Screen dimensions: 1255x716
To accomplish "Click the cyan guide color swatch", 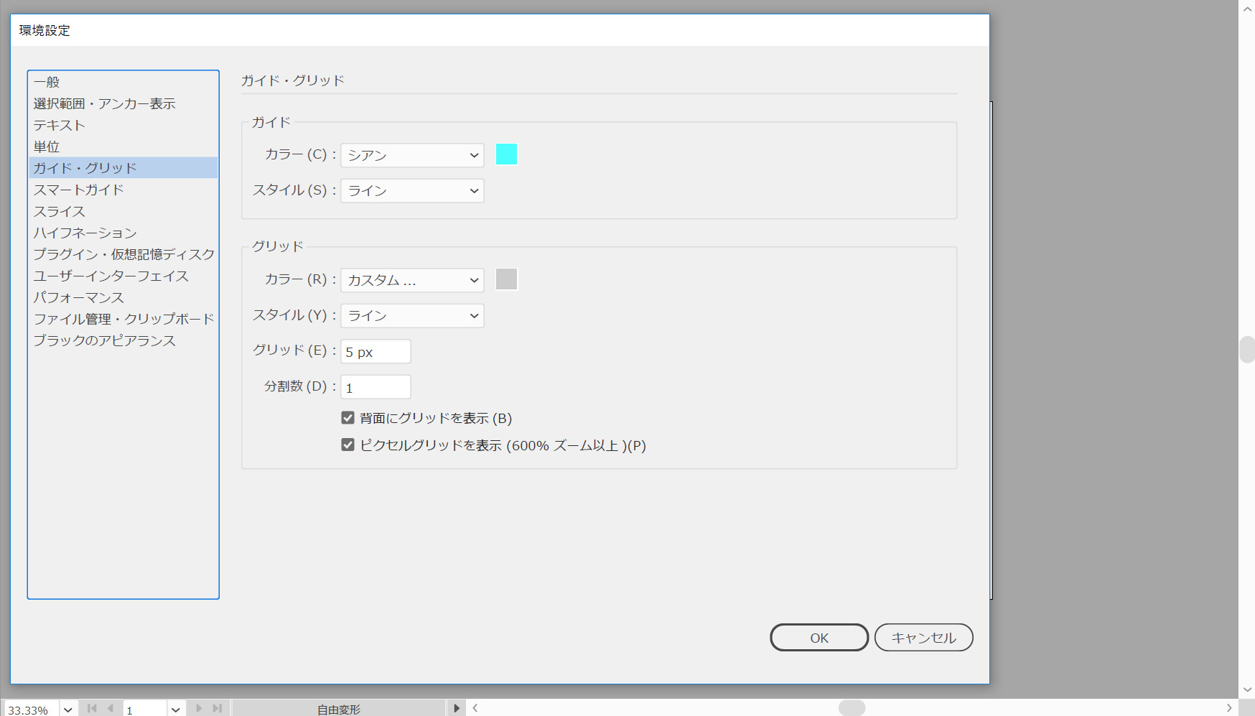I will 506,154.
